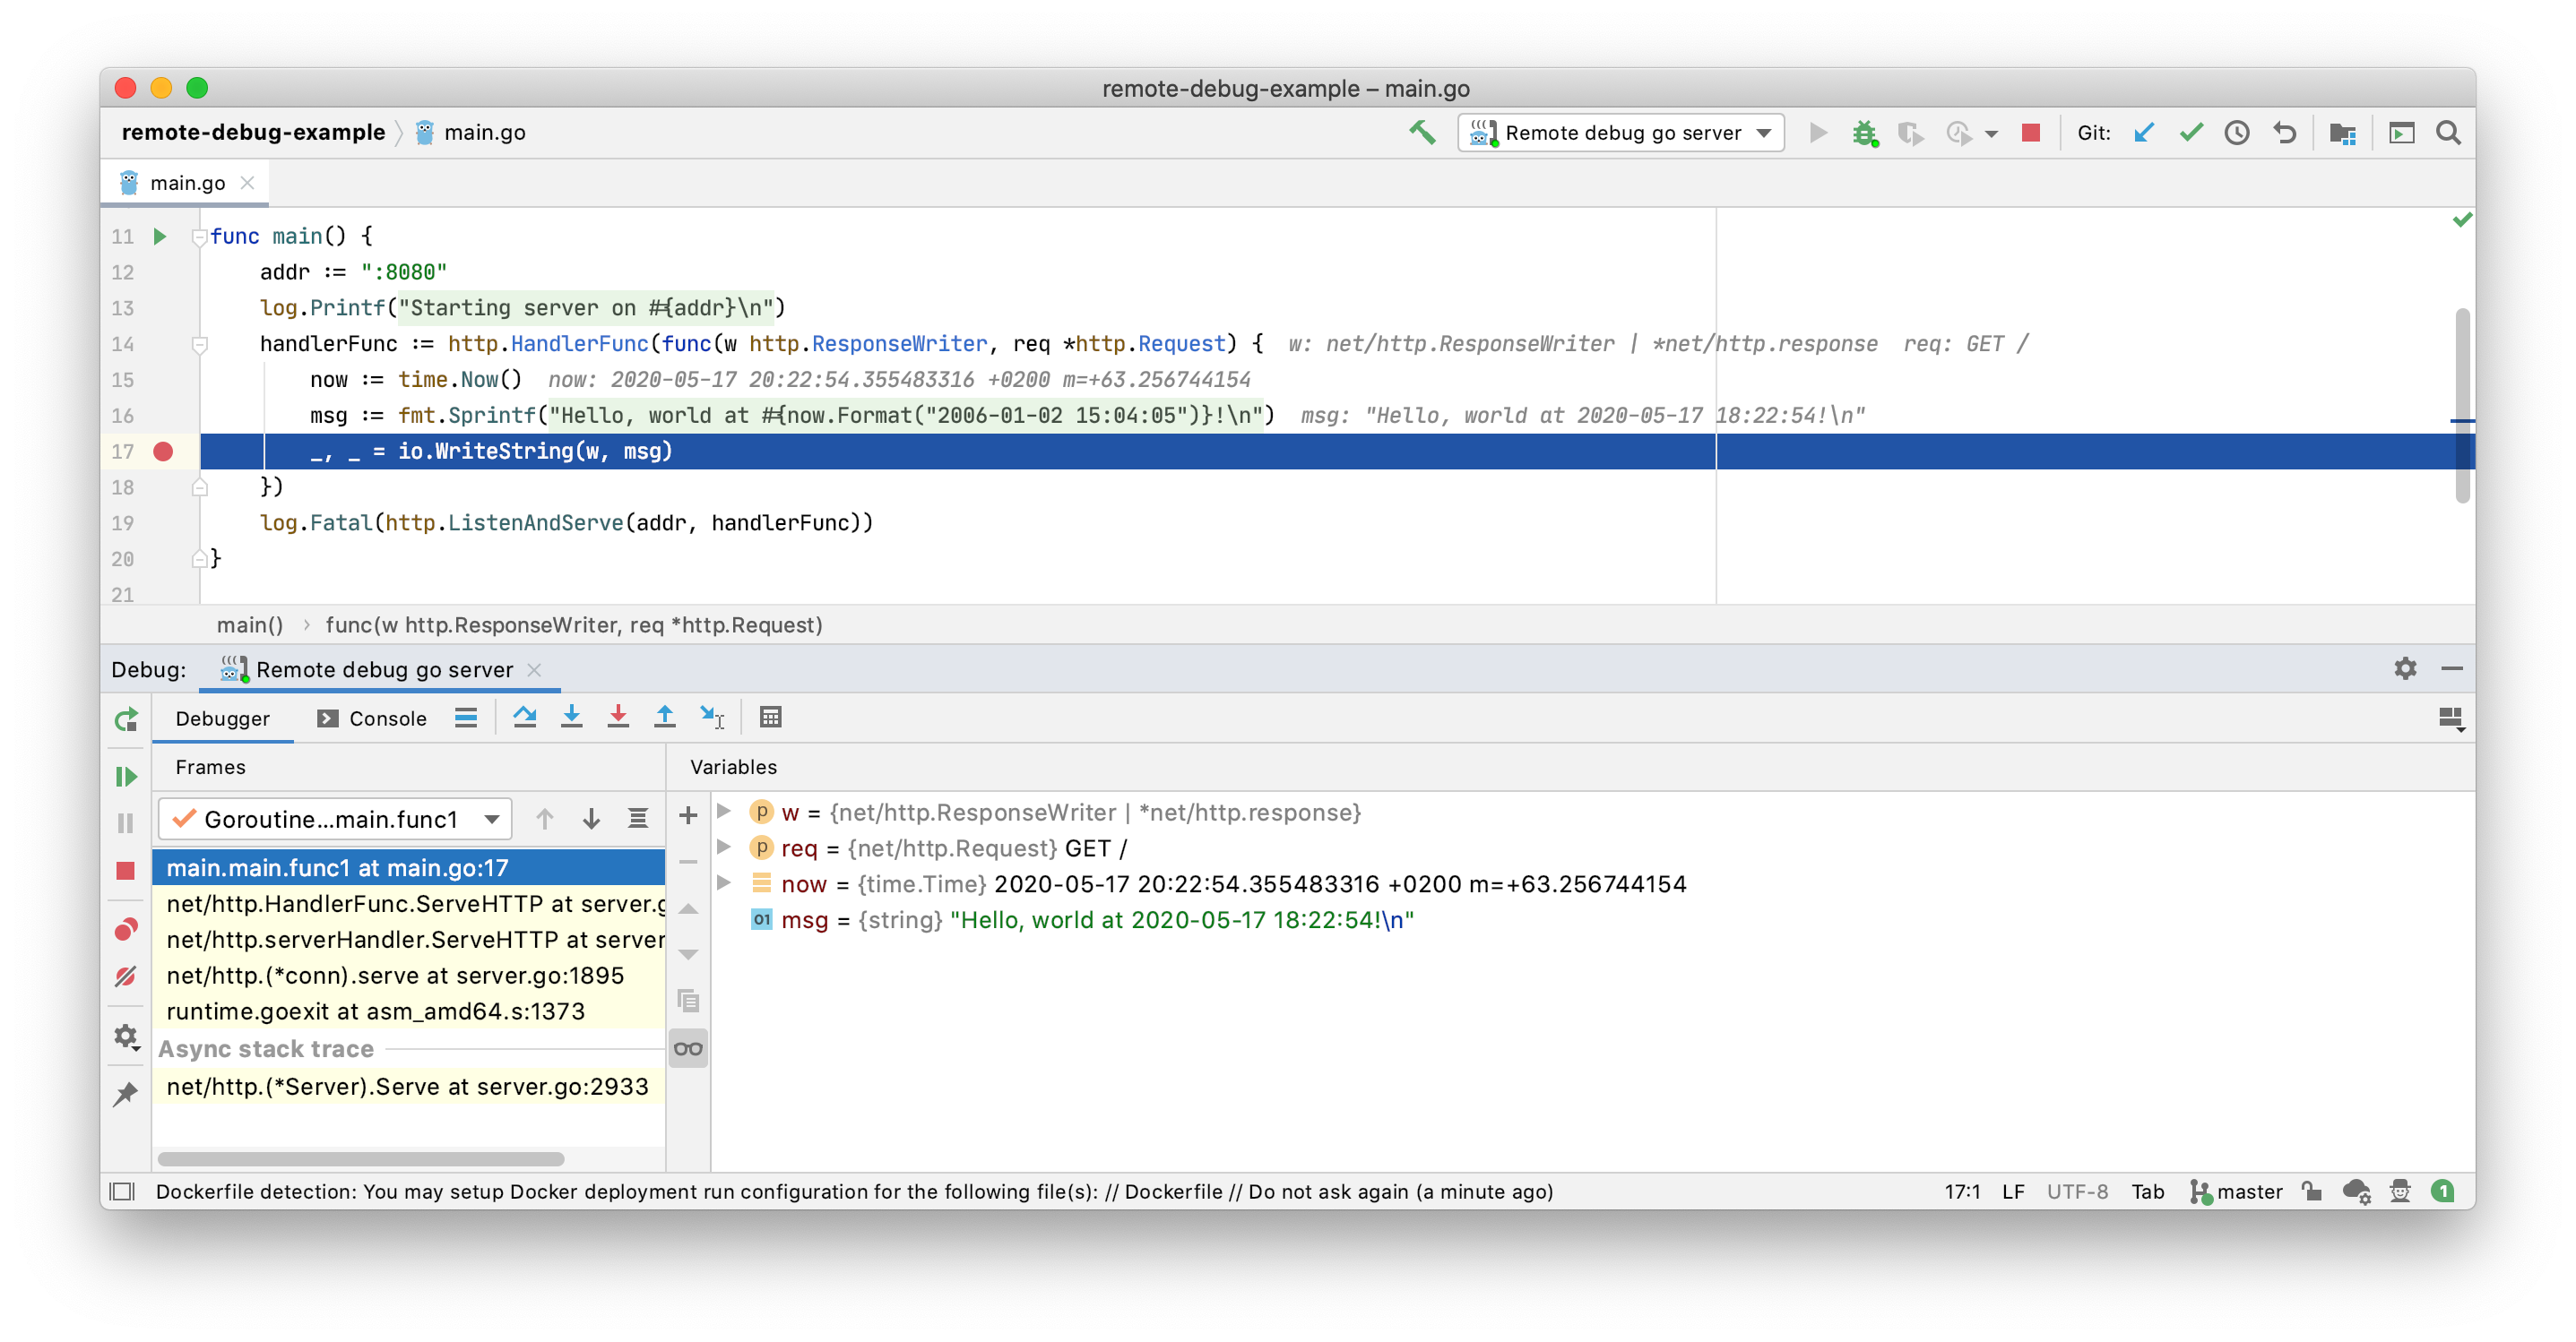Click the Git update project arrow
Viewport: 2576px width, 1342px height.
(x=2143, y=133)
